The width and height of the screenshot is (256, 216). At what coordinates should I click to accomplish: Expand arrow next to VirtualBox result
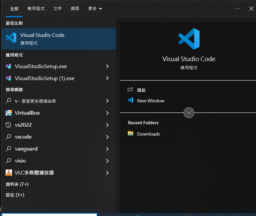click(x=107, y=113)
